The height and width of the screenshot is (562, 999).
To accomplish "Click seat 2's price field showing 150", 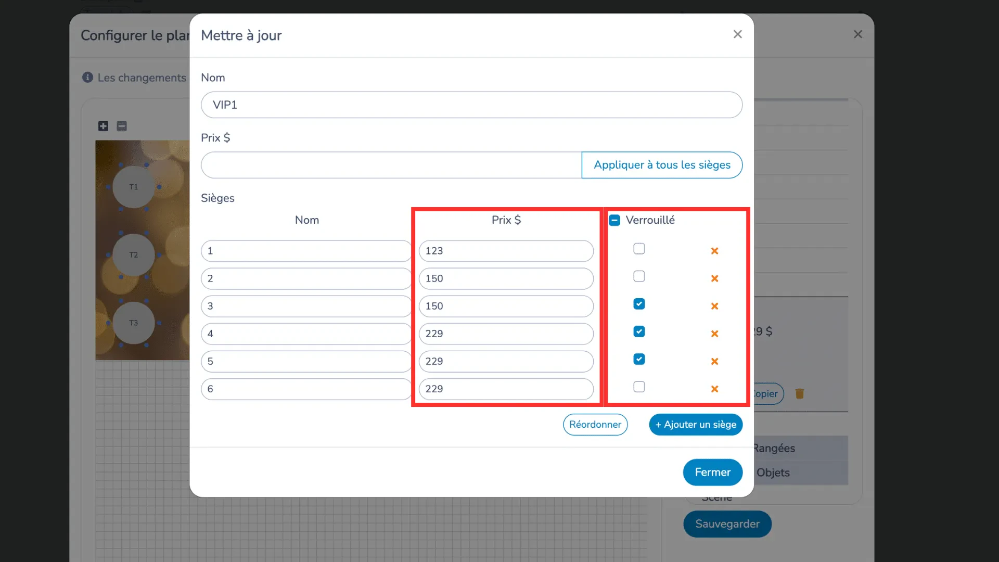I will (506, 278).
